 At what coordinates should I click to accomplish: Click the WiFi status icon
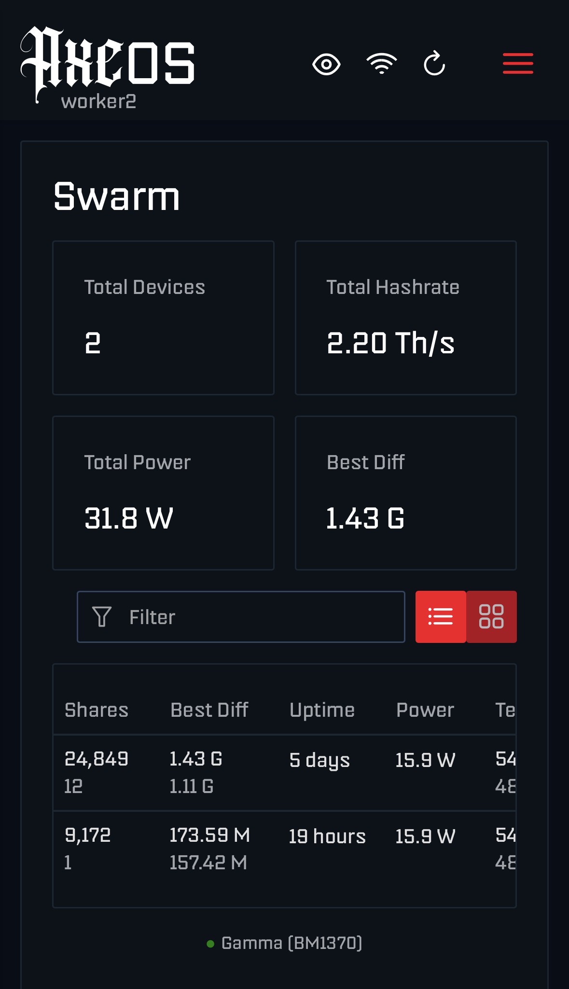pyautogui.click(x=381, y=63)
